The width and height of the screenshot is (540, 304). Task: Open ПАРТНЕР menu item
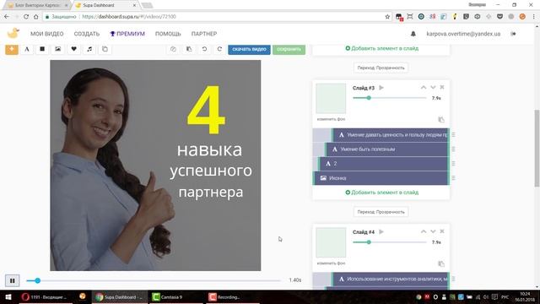(204, 34)
